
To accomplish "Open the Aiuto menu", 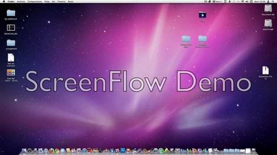I will pyautogui.click(x=71, y=1).
